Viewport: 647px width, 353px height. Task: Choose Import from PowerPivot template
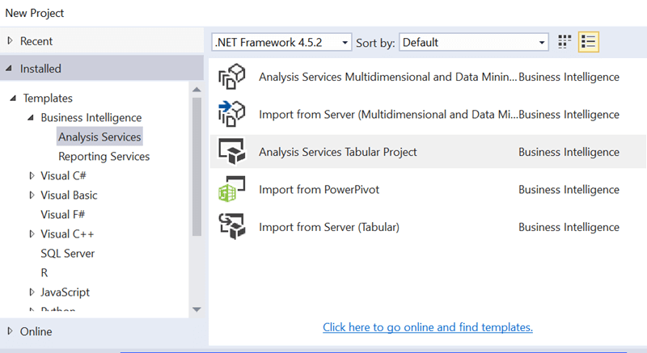click(428, 189)
